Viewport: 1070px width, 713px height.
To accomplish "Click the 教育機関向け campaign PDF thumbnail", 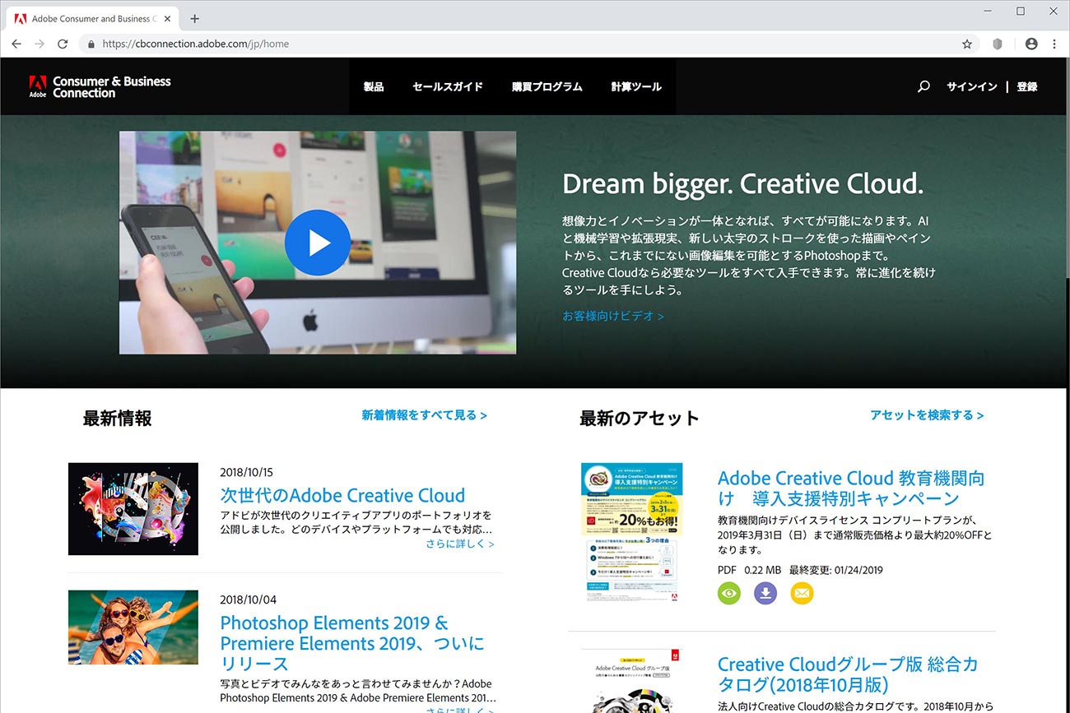I will point(632,532).
